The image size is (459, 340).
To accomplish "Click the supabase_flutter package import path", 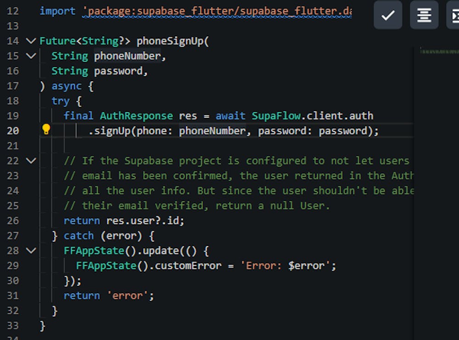I will point(217,11).
